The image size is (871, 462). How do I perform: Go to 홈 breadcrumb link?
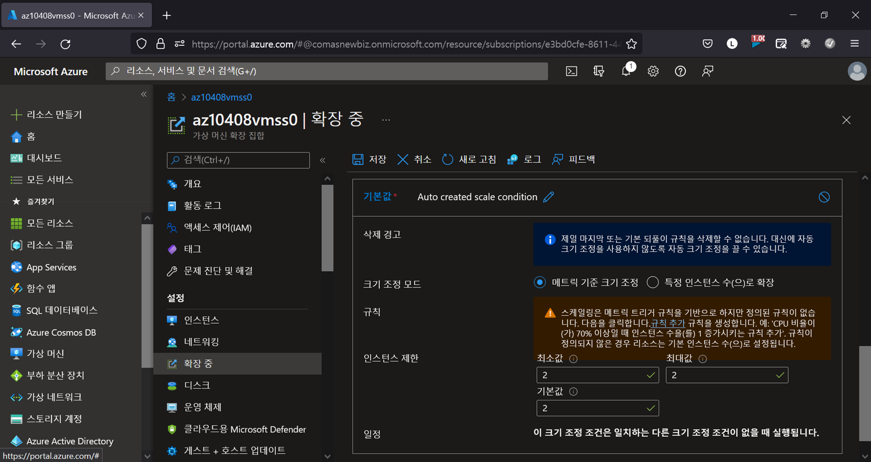(x=171, y=97)
